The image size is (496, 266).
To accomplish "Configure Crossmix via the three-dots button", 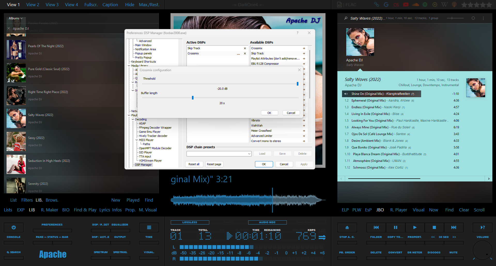I will click(x=238, y=54).
